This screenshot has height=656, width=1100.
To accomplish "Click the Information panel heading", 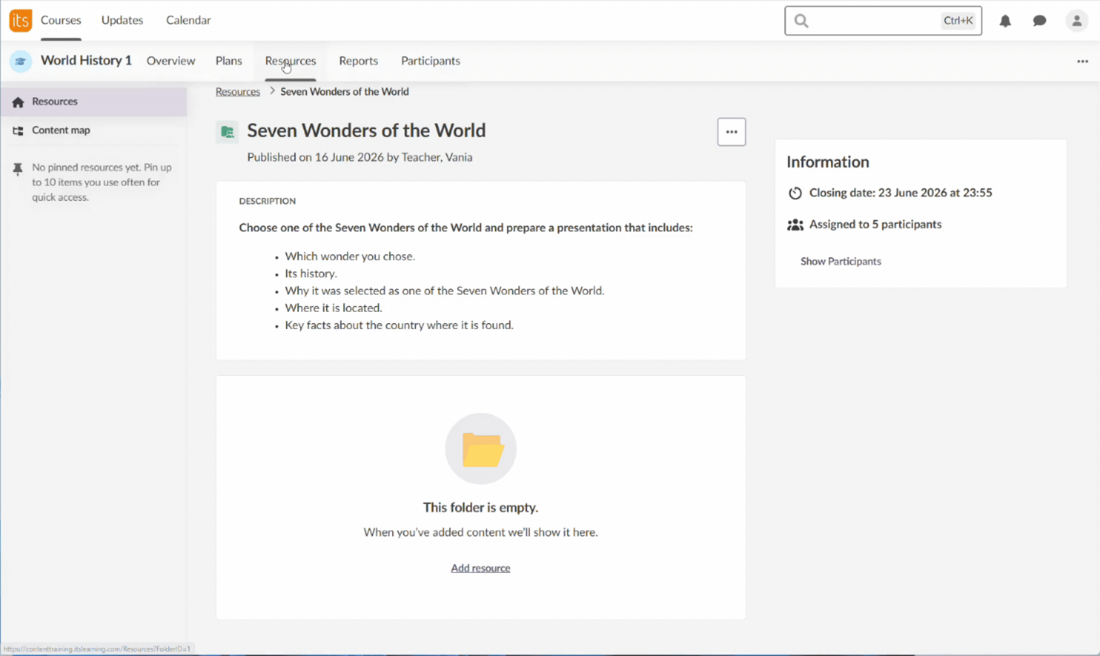I will (828, 162).
